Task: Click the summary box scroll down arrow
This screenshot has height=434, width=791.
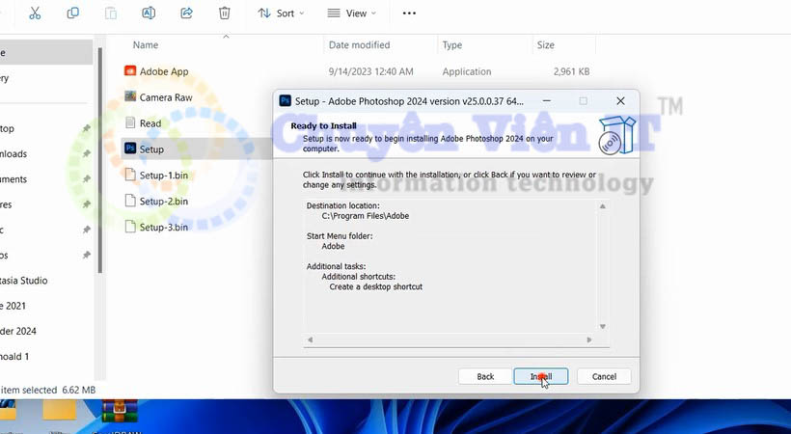Action: click(602, 327)
